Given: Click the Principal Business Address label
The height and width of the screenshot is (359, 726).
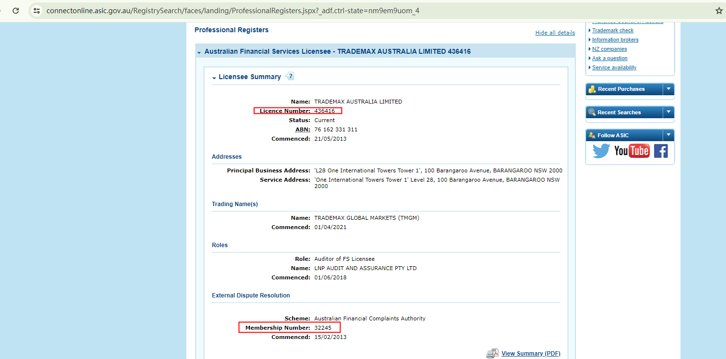Looking at the screenshot, I should [269, 170].
